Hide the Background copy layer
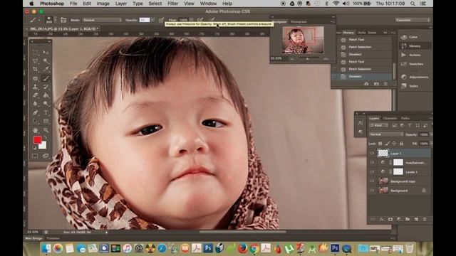 [372, 181]
